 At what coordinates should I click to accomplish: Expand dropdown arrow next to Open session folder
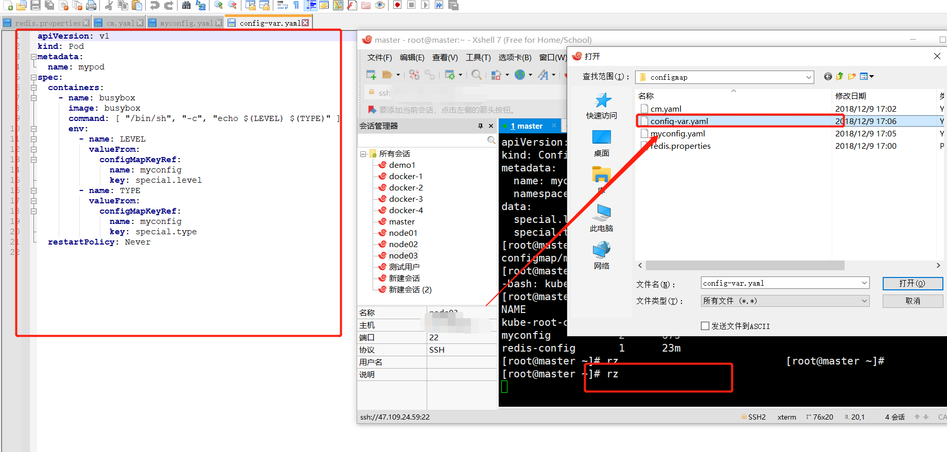click(x=398, y=75)
